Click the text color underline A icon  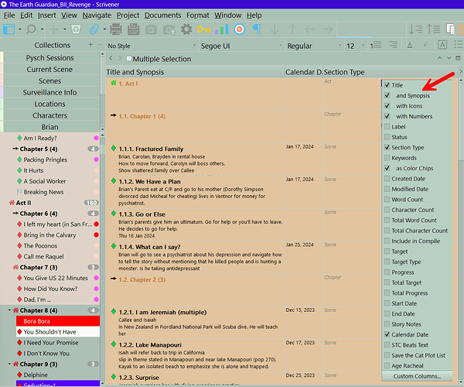410,45
